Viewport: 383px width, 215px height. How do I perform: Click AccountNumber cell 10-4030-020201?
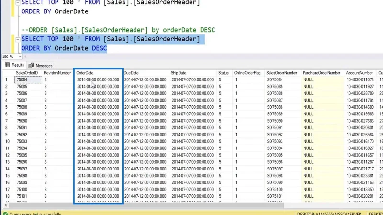pyautogui.click(x=360, y=196)
